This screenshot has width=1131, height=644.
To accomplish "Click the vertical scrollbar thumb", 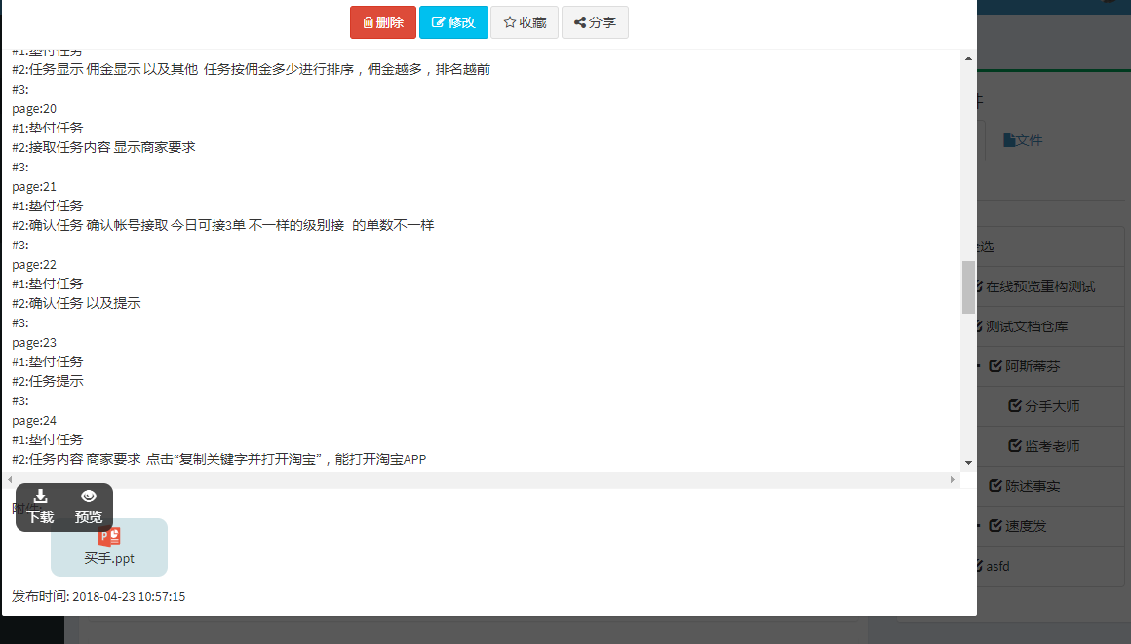I will pyautogui.click(x=969, y=287).
